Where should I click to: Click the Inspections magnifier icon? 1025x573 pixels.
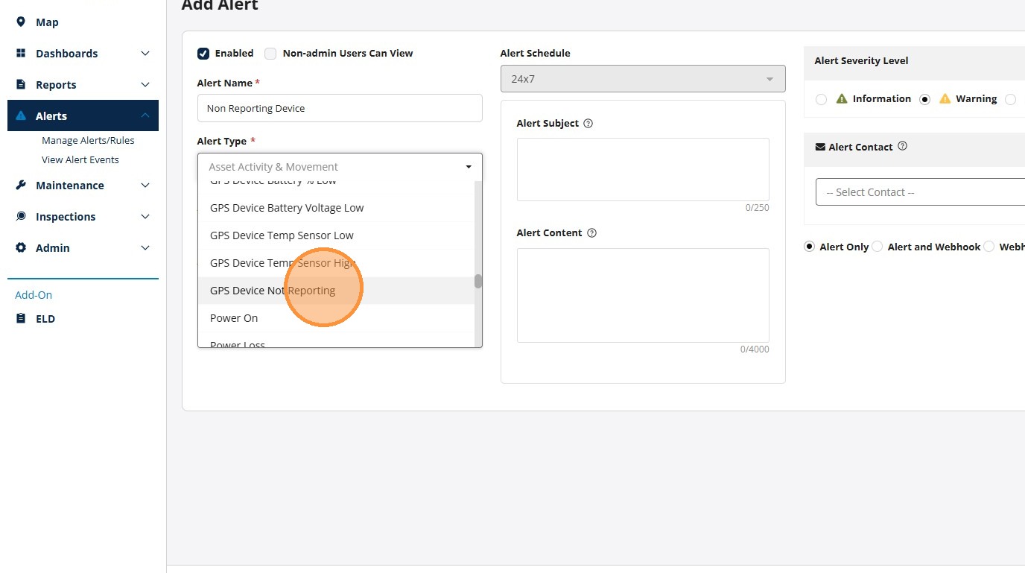pos(21,217)
